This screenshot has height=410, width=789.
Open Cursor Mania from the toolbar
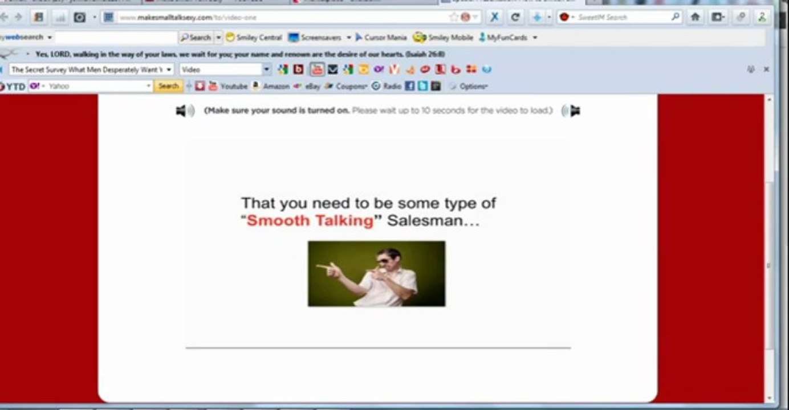[x=381, y=38]
